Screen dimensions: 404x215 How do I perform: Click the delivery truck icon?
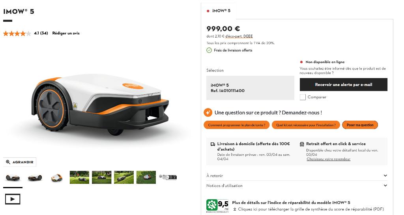pos(213,144)
